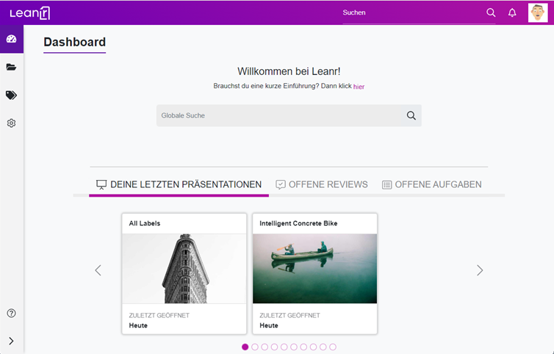Select the second carousel page dot

point(255,347)
